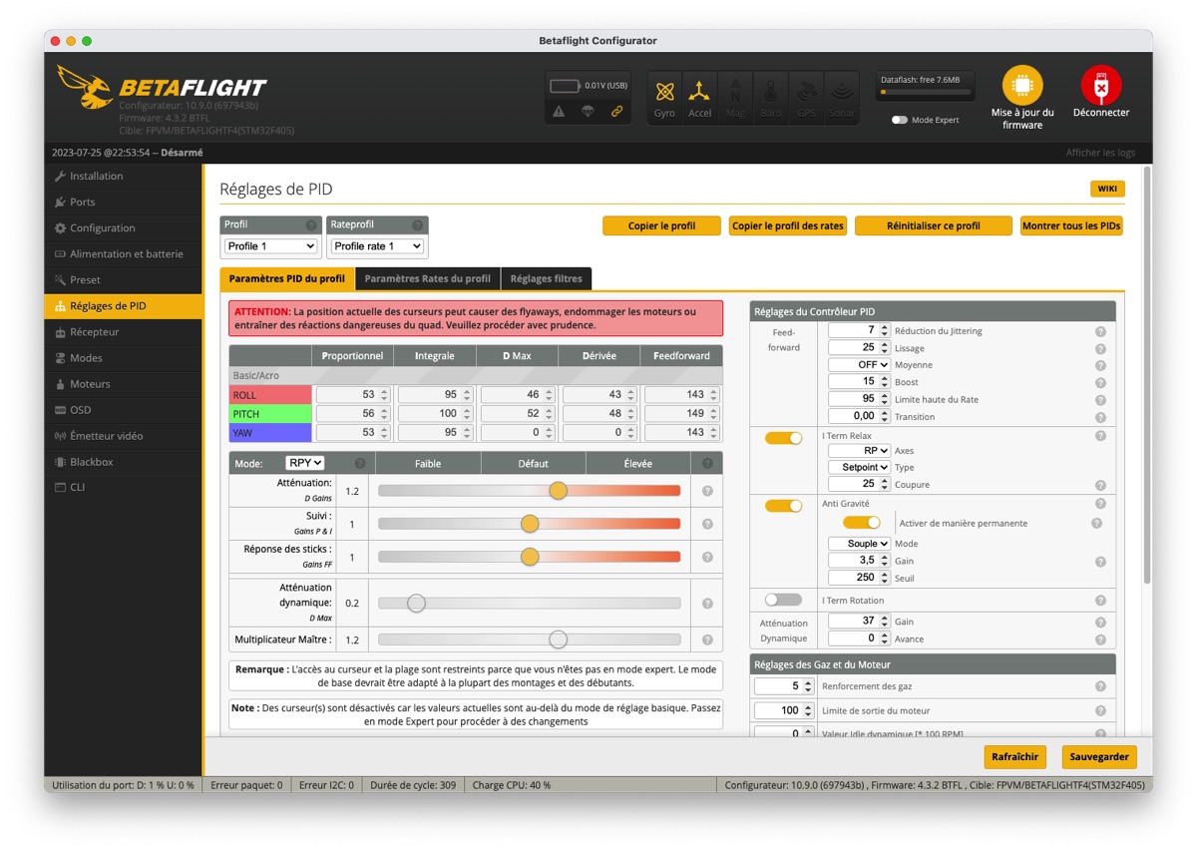Open help icon for Atténuation dynamique slider
1197x851 pixels.
pos(707,604)
